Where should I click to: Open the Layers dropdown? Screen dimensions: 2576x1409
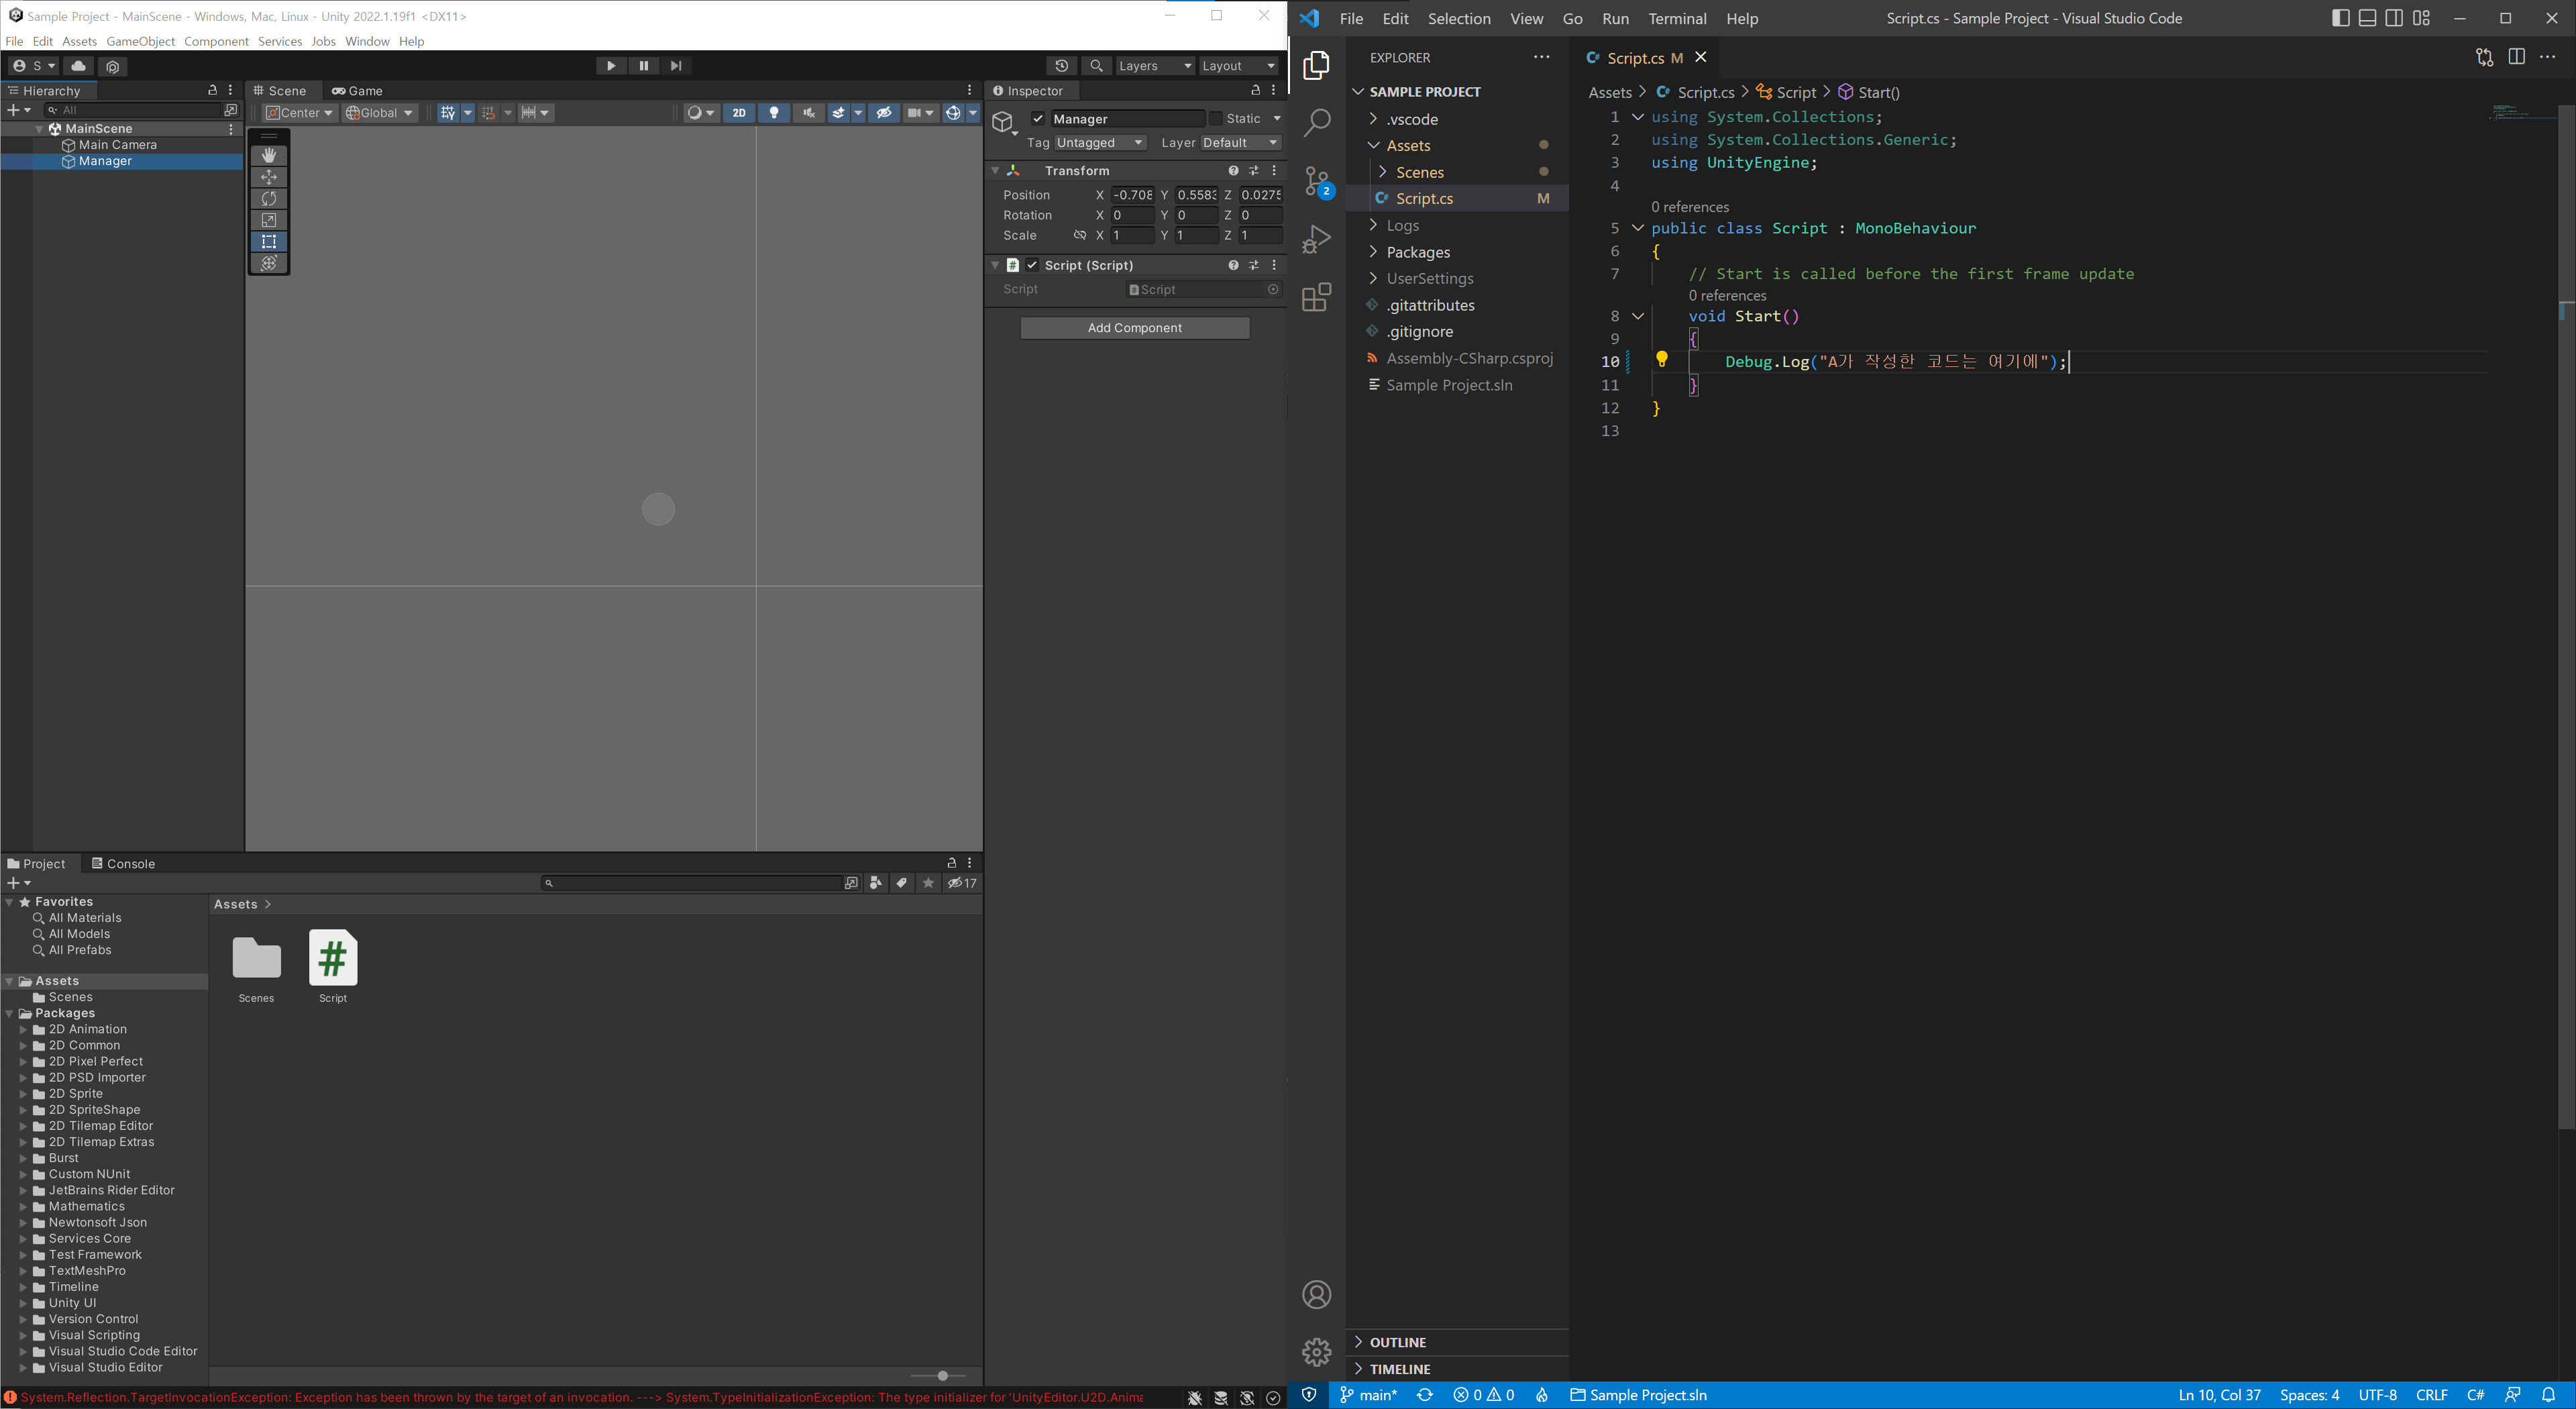[x=1154, y=66]
